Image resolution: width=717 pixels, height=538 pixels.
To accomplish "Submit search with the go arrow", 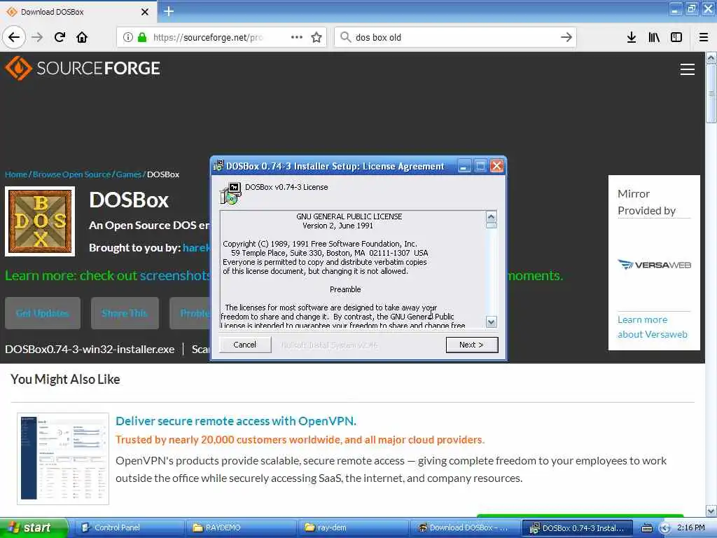I will [x=566, y=37].
